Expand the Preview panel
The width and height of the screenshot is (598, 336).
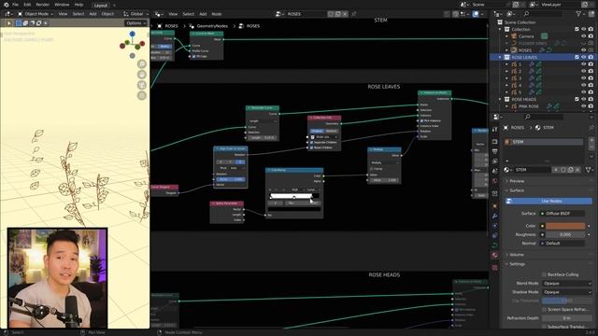pos(517,181)
